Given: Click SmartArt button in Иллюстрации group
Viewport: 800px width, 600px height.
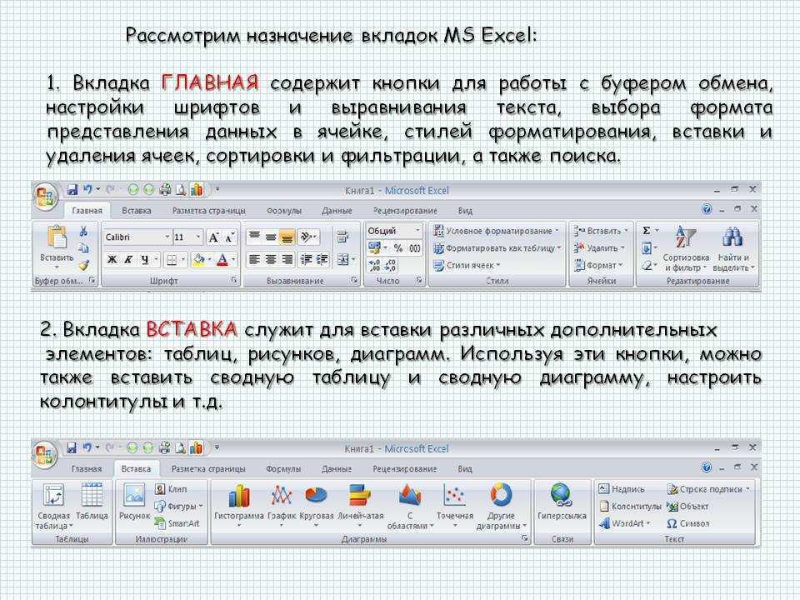Looking at the screenshot, I should 177,523.
